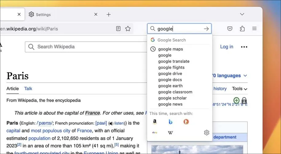Bookmark this page with star icon
The image size is (281, 154).
(128, 29)
